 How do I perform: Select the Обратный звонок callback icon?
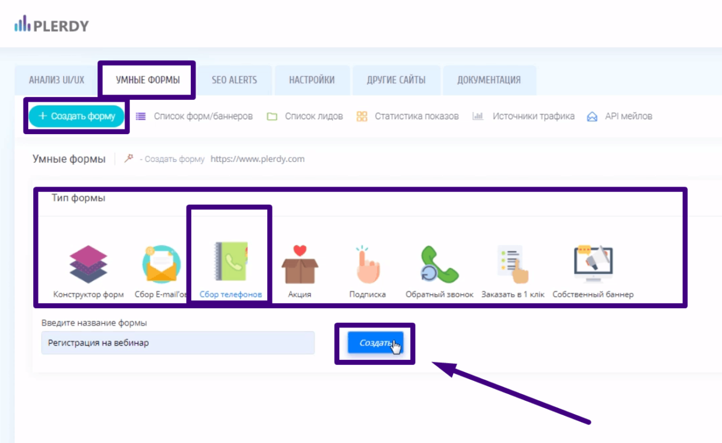[439, 265]
